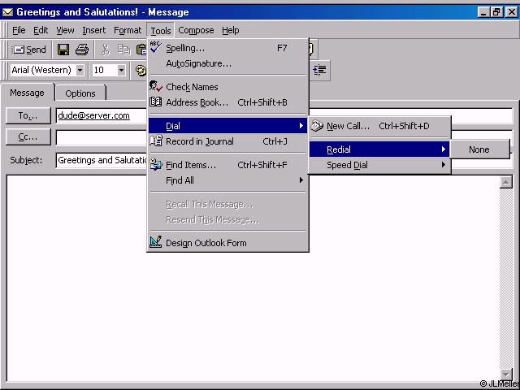Viewport: 520px width, 390px height.
Task: Open the Help menu
Action: point(231,31)
